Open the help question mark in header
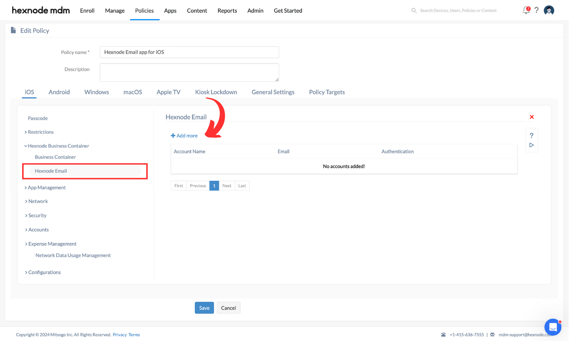This screenshot has height=341, width=569. (x=537, y=10)
